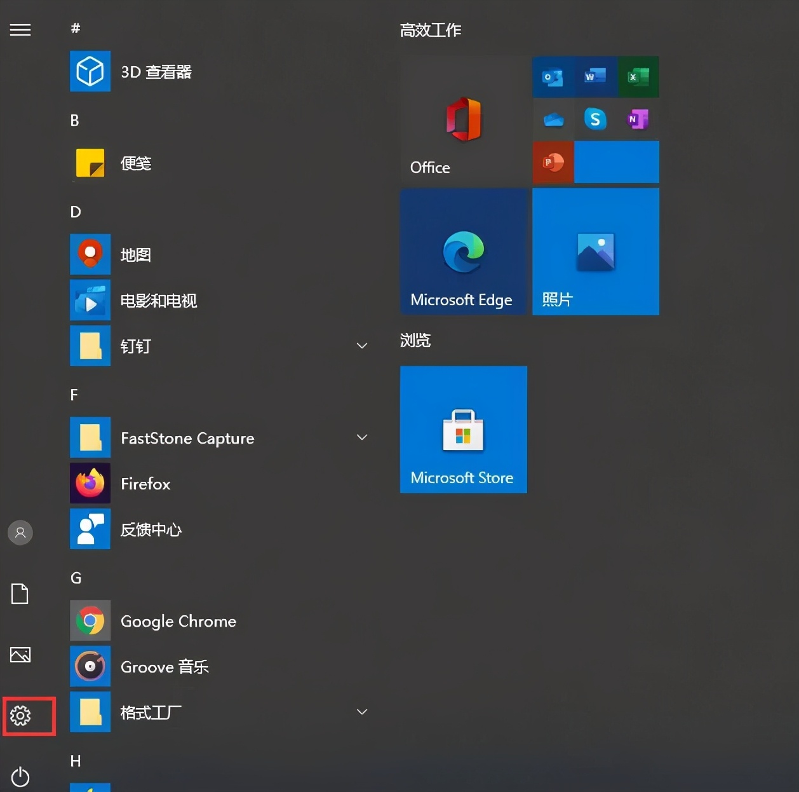Open the hamburger menu at top left

point(20,29)
